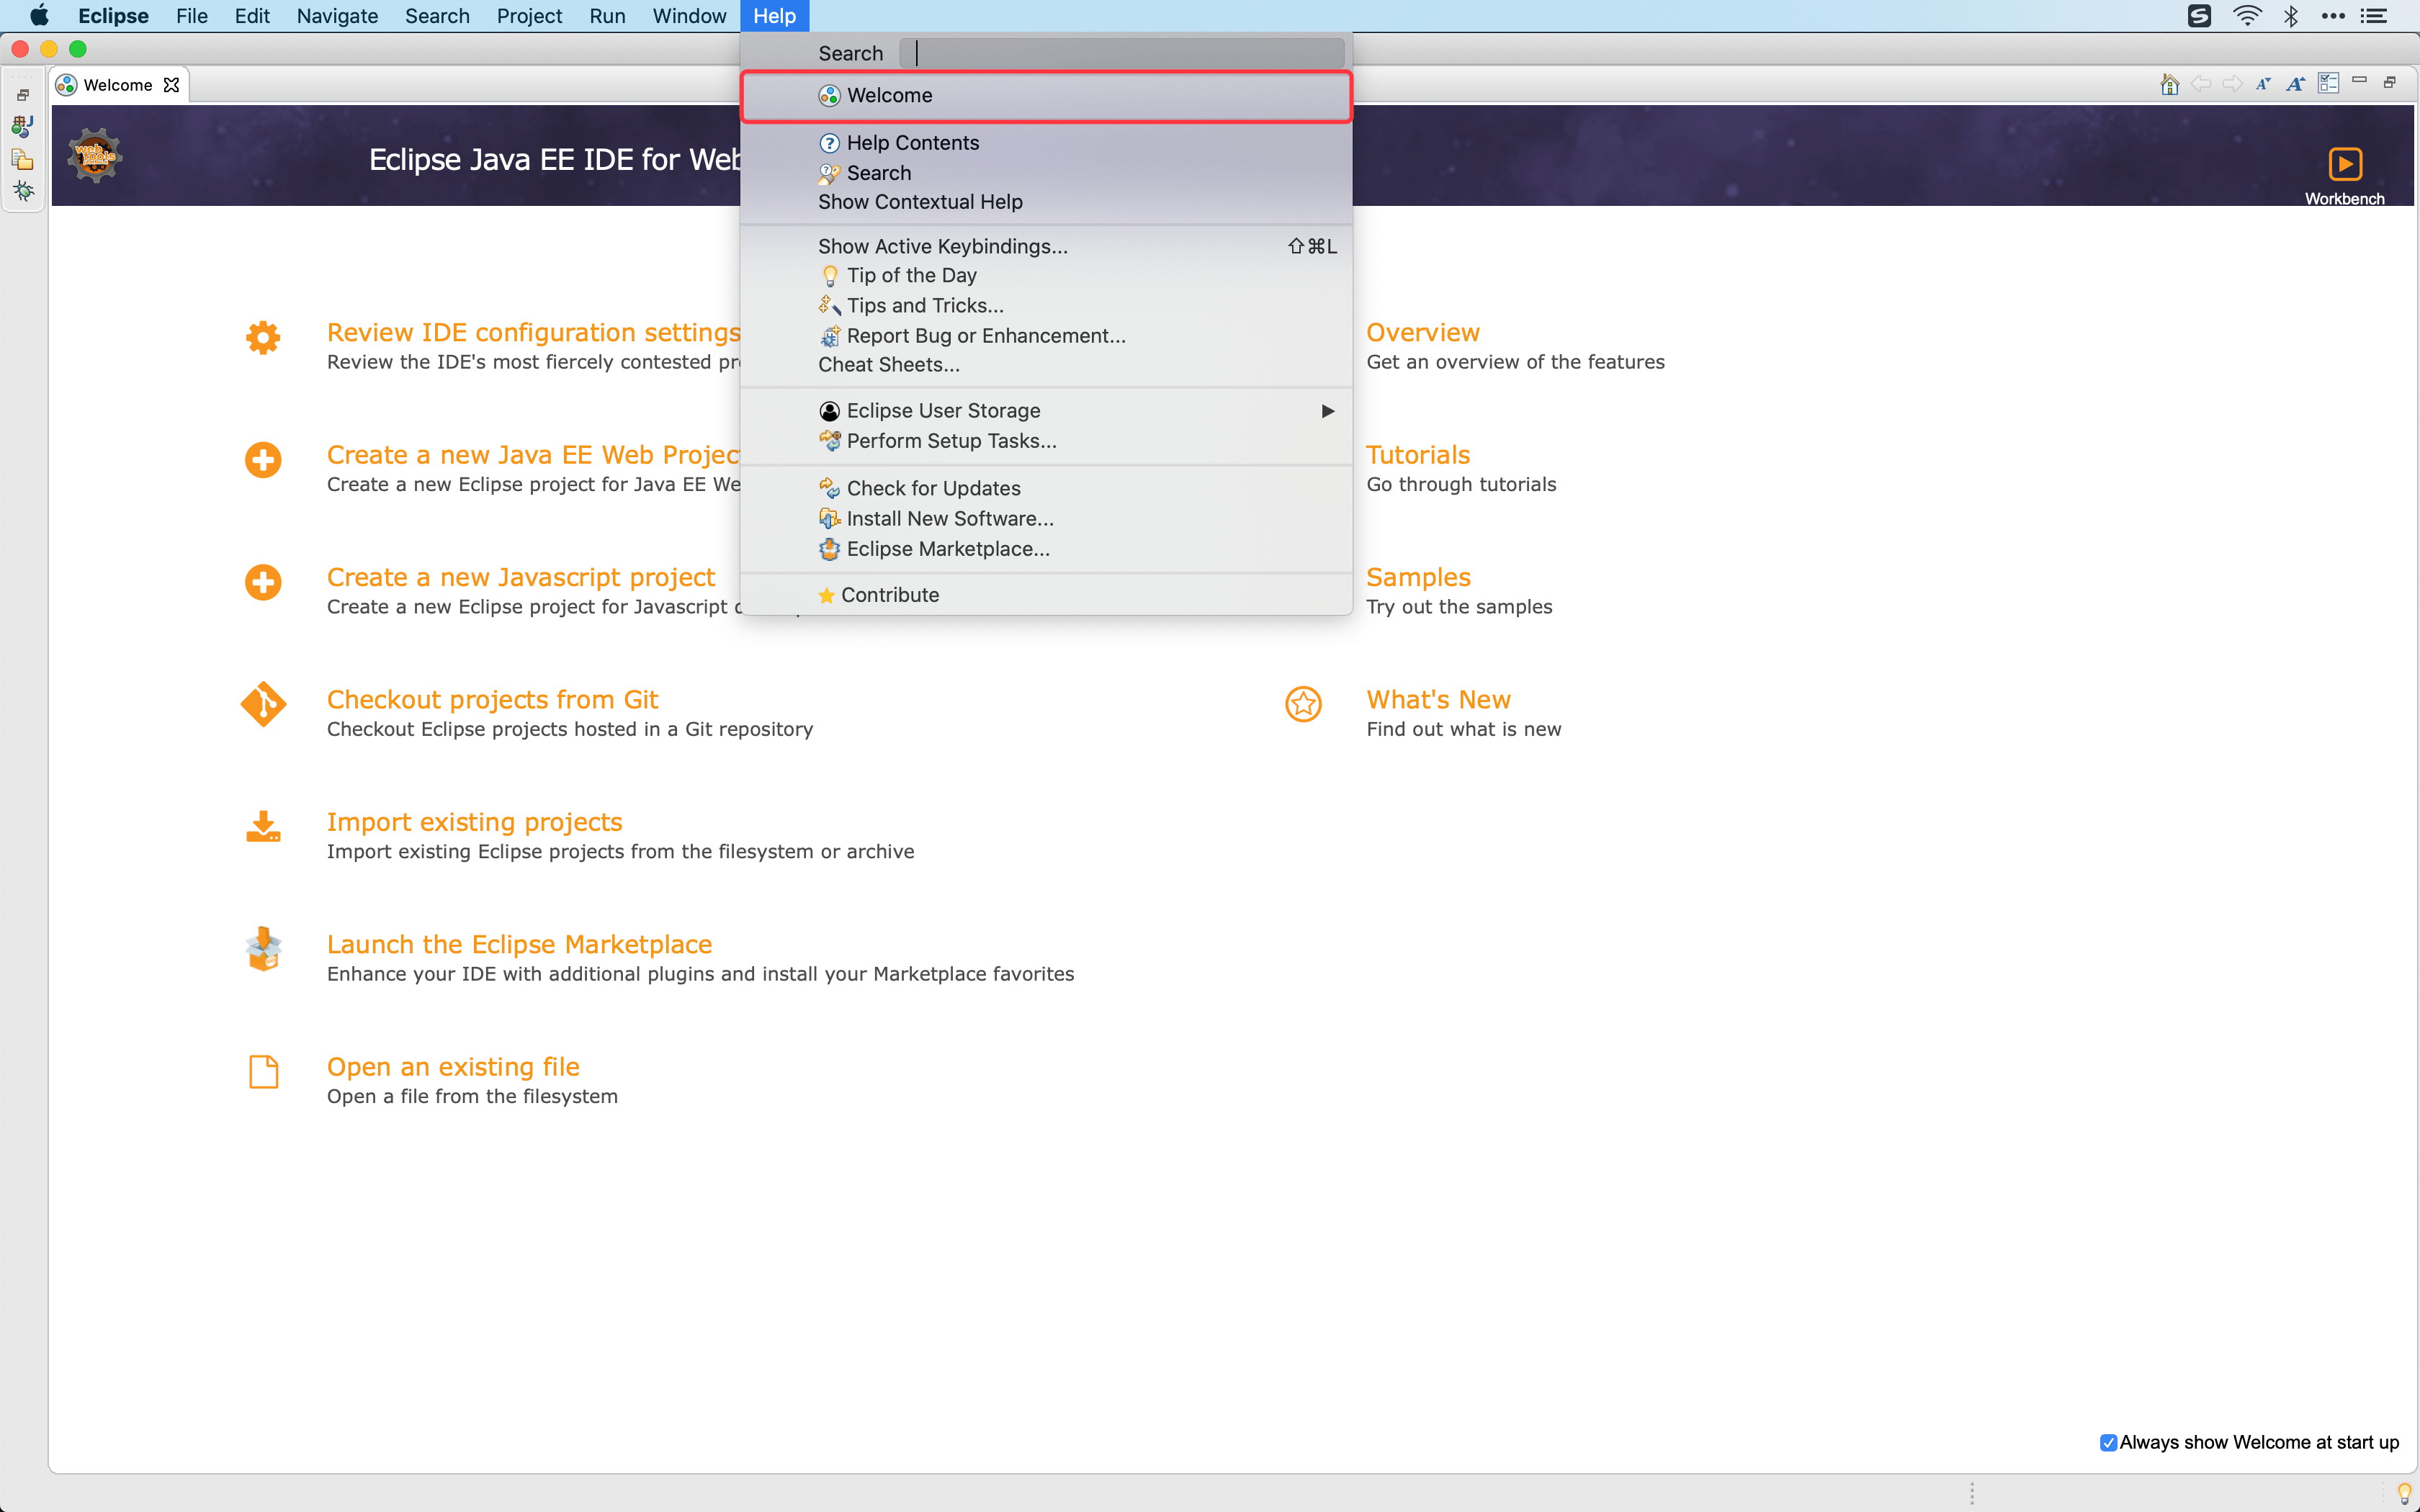Click the Marketplace box icon
The width and height of the screenshot is (2420, 1512).
[263, 949]
